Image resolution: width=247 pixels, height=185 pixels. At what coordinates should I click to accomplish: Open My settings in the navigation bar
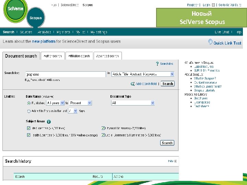pyautogui.click(x=99, y=32)
